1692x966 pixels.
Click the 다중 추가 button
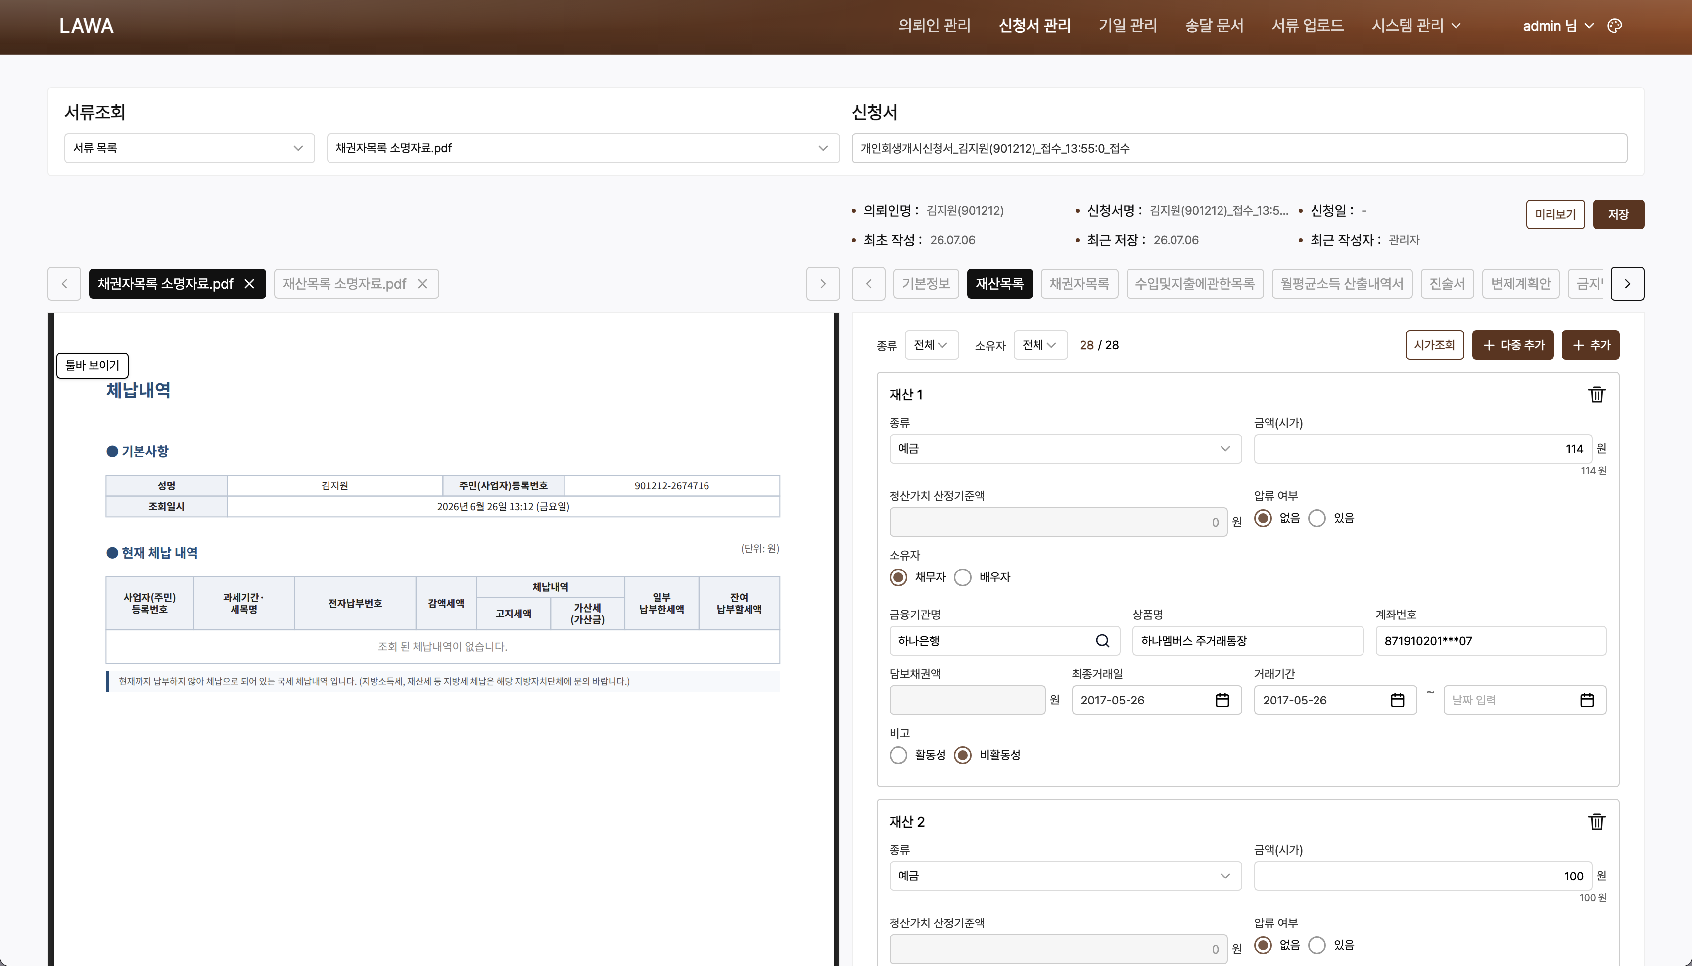(x=1512, y=345)
